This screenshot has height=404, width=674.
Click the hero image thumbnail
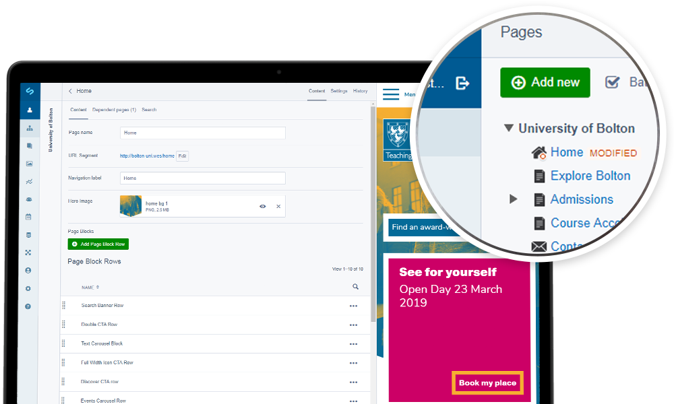(x=131, y=206)
